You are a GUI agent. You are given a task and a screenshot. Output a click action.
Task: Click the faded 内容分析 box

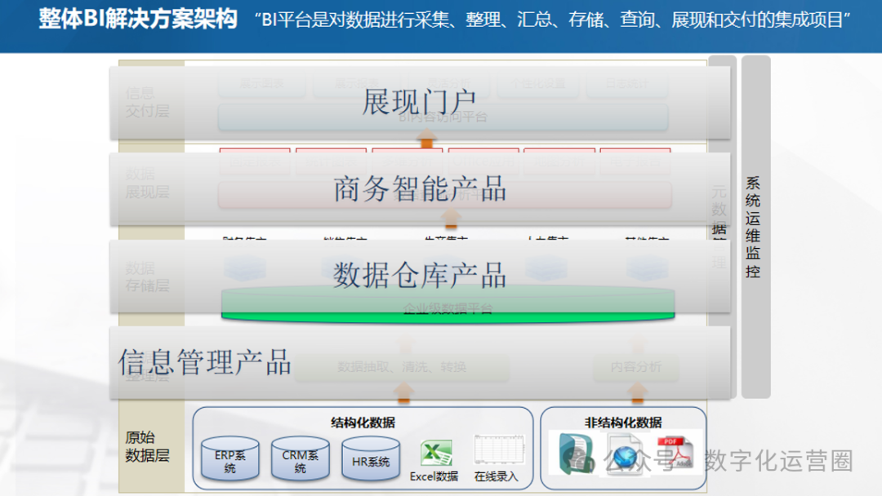pyautogui.click(x=635, y=367)
